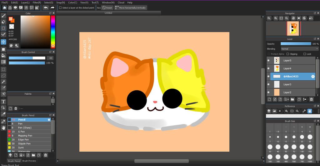Toggle the Clipping checkbox
320x166 pixels.
point(288,54)
